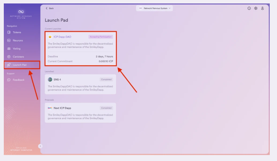Click the Network Nervous System infinity logo
The width and height of the screenshot is (277, 161).
click(x=21, y=12)
